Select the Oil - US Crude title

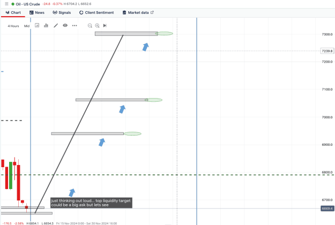28,4
